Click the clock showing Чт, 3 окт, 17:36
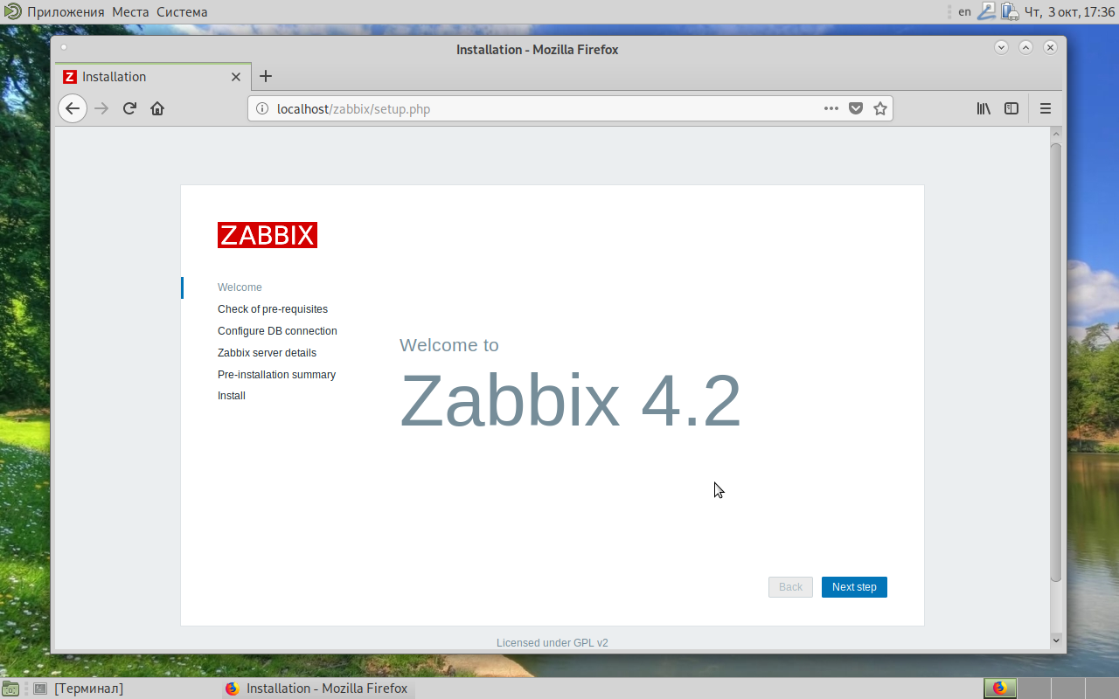This screenshot has width=1119, height=699. pos(1069,12)
